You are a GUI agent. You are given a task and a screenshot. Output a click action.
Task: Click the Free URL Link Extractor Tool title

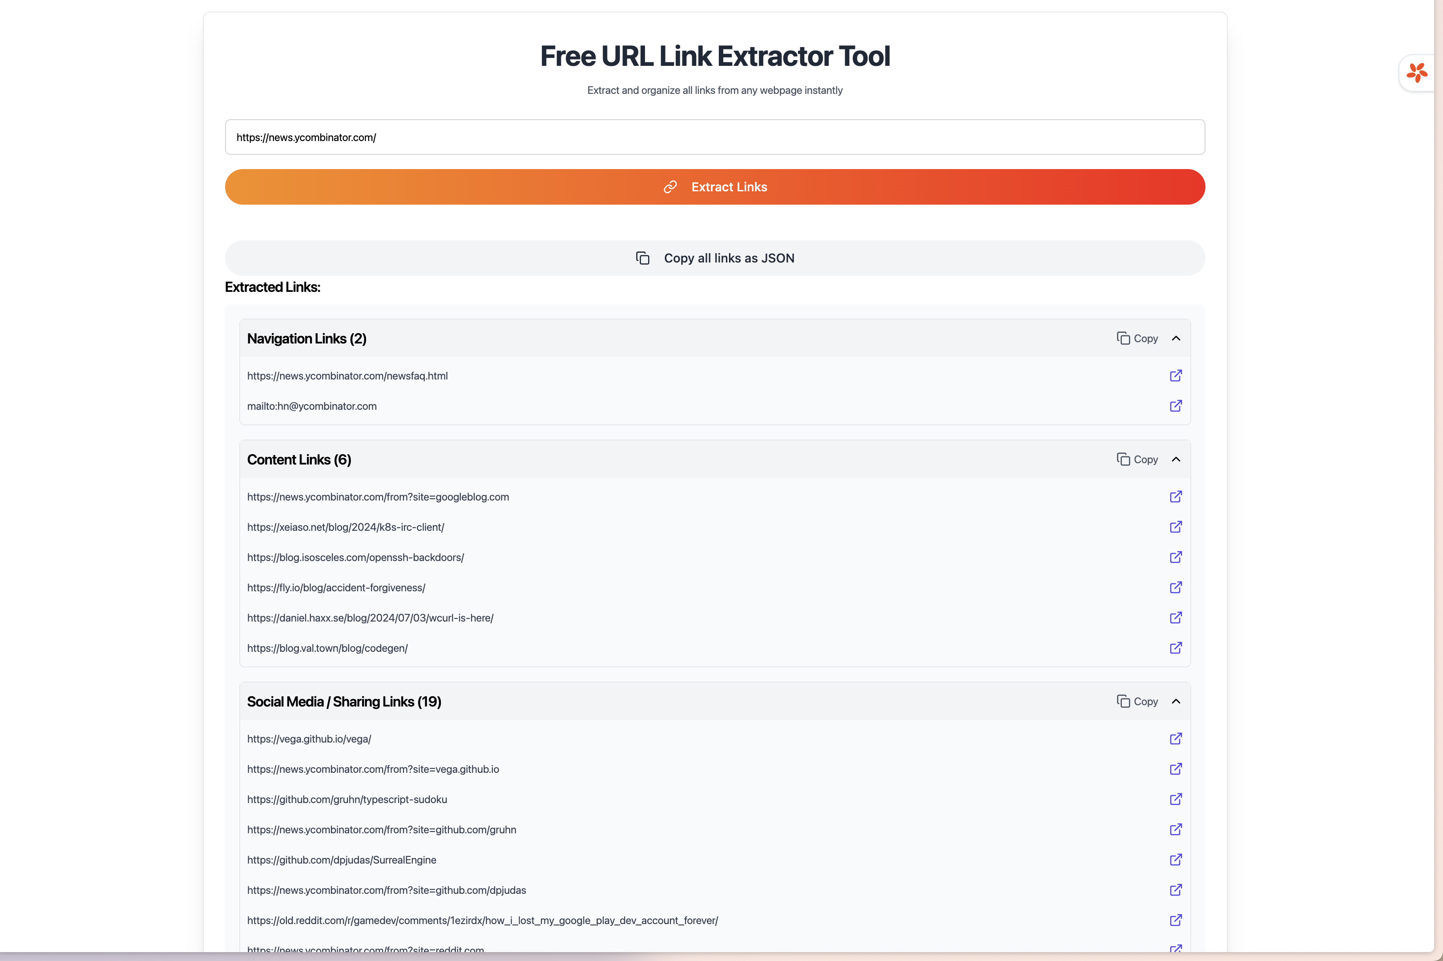point(714,56)
